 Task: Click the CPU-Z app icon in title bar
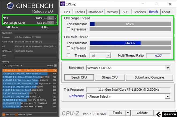[x=62, y=4]
